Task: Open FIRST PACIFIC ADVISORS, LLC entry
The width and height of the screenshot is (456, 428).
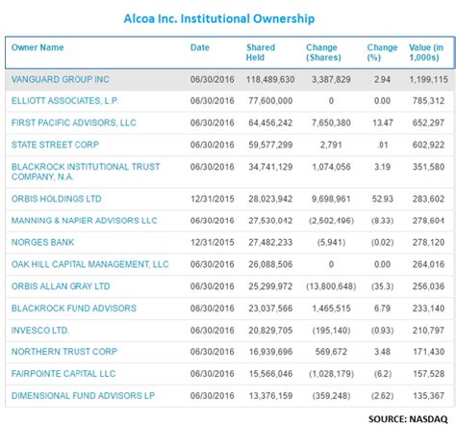Action: [74, 122]
